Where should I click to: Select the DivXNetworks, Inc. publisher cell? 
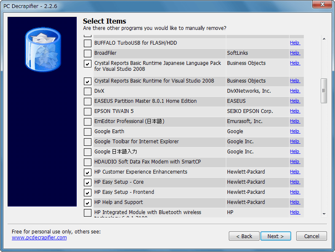(257, 91)
